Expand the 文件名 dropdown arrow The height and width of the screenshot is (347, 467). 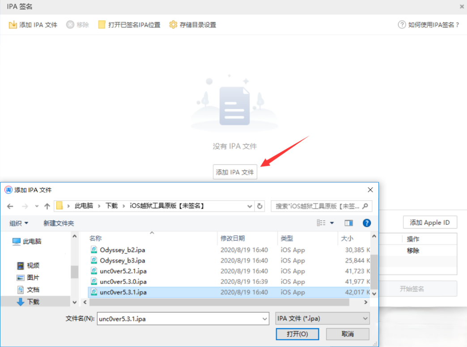point(265,319)
